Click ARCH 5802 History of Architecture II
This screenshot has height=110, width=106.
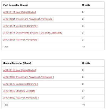[21, 98]
